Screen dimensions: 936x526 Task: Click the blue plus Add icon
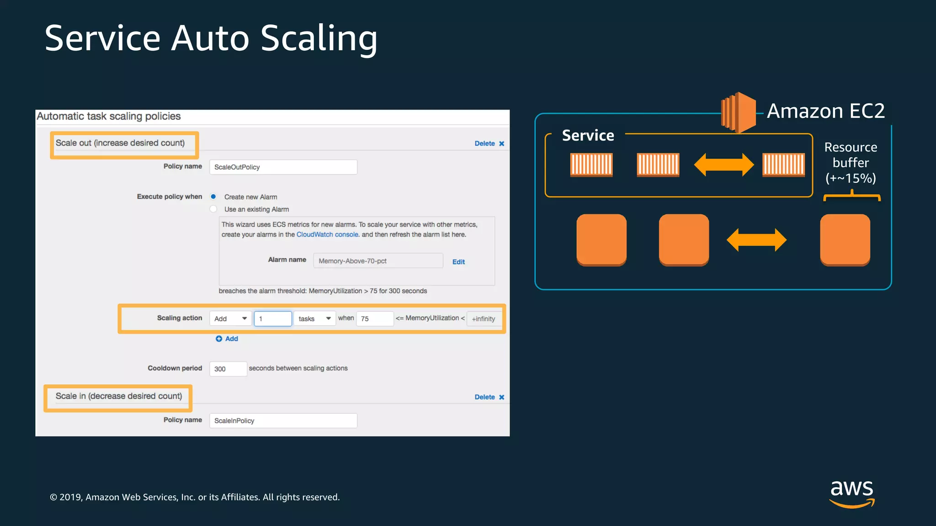(x=219, y=339)
